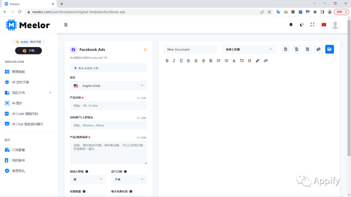Screen dimensions: 351x197
Task: Click the page vertical scrollbar
Action: [349, 88]
